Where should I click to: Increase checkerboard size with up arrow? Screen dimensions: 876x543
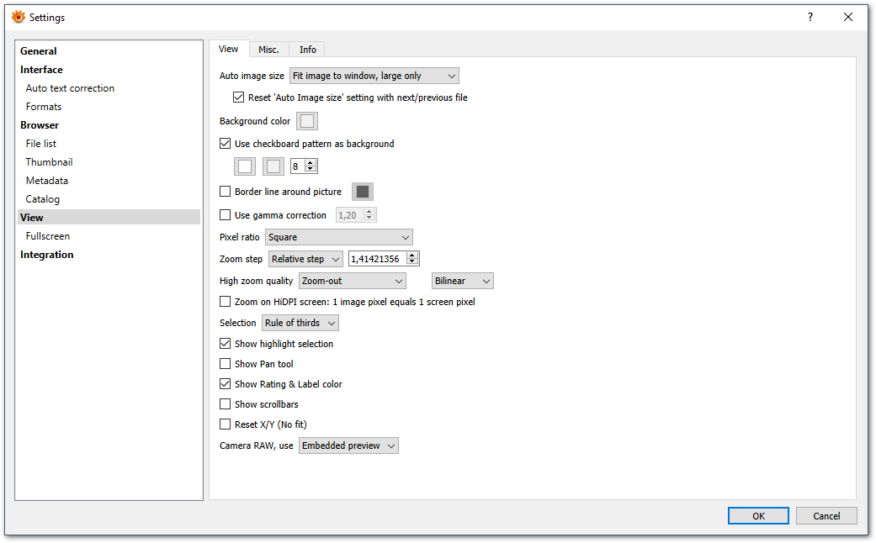(311, 163)
